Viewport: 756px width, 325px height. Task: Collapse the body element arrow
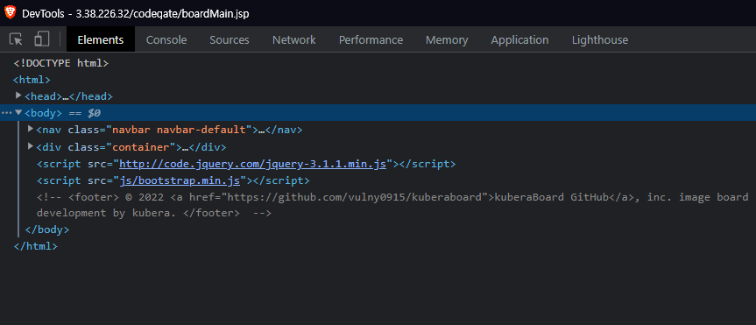[18, 112]
